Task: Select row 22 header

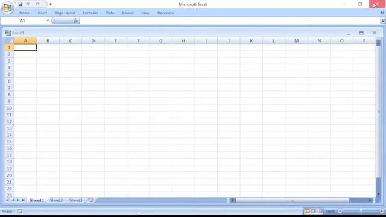Action: (10, 189)
